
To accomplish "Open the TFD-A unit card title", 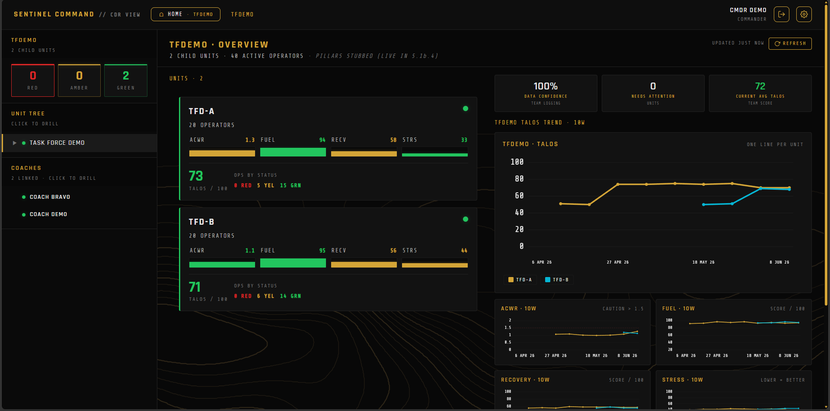I will click(201, 111).
